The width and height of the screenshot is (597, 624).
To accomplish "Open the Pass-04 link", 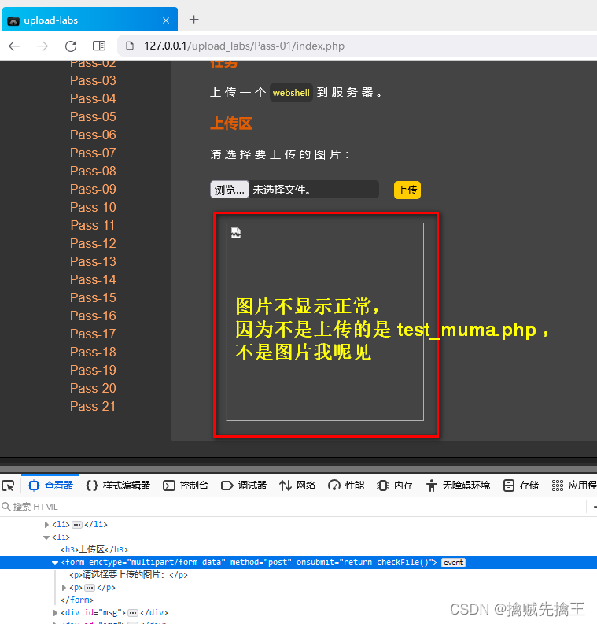I will pyautogui.click(x=93, y=98).
